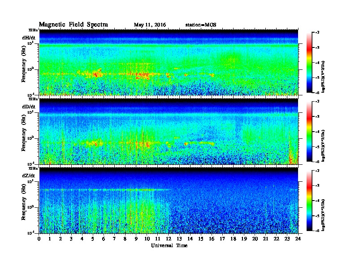Open the dD/dt spectrogram plot
Image resolution: width=355 pixels, height=274 pixels.
pyautogui.click(x=169, y=131)
